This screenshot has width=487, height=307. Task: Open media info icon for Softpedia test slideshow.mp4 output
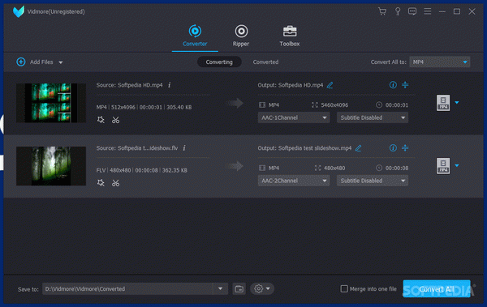pos(393,148)
